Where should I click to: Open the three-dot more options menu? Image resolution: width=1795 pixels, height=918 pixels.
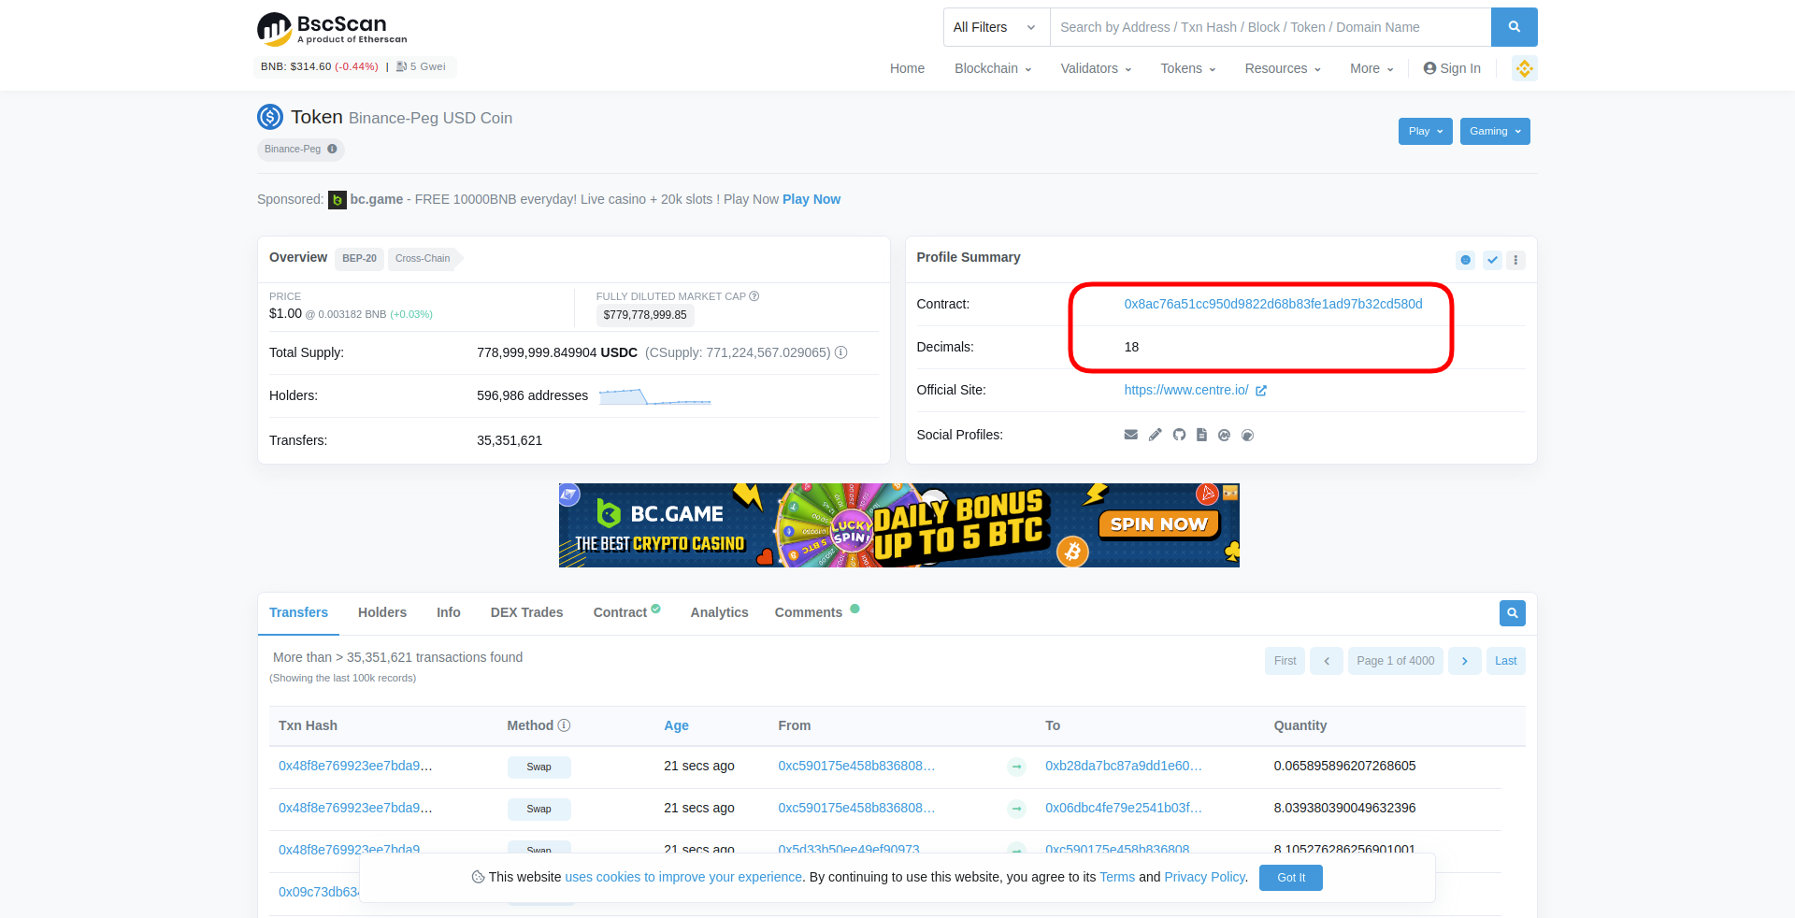click(1515, 260)
